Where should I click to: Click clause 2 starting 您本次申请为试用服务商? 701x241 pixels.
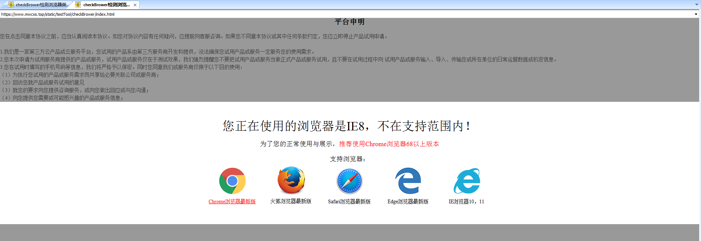click(279, 59)
